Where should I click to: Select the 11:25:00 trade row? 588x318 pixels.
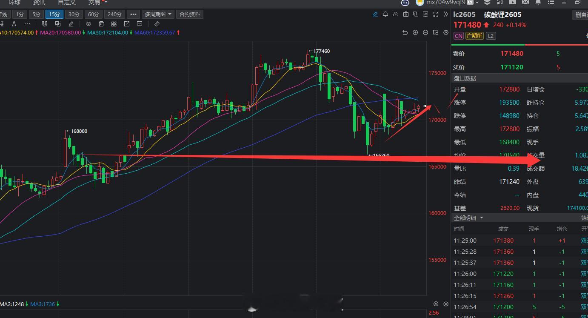pos(519,241)
